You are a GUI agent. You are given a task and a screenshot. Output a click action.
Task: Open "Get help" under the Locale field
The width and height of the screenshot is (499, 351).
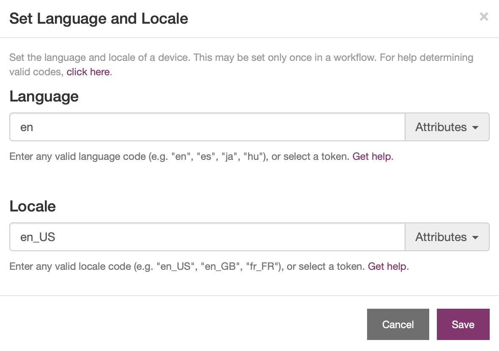(387, 266)
